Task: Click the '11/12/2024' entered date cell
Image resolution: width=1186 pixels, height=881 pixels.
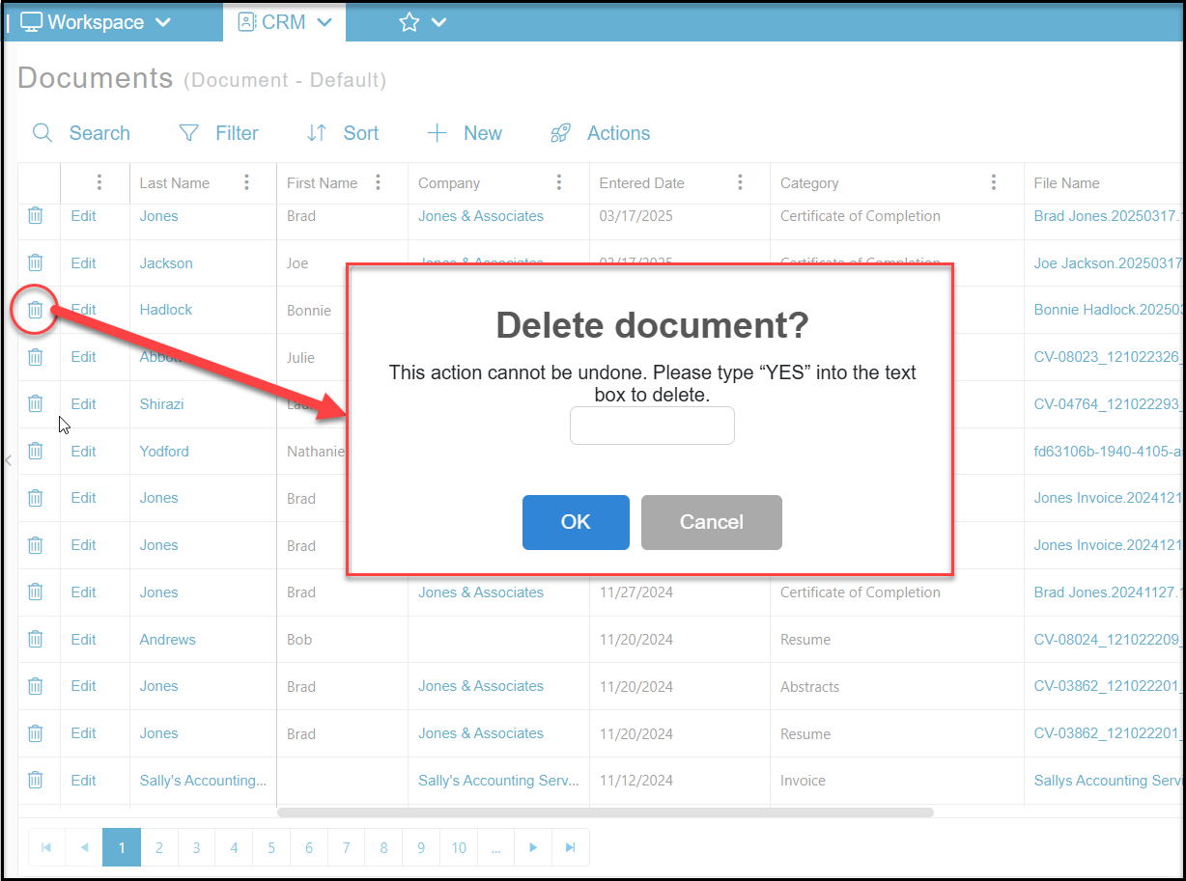Action: point(635,780)
